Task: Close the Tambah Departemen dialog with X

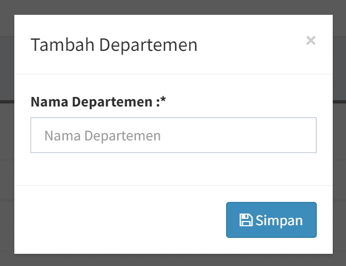Action: point(311,40)
